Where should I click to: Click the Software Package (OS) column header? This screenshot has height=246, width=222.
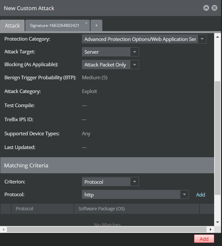(x=137, y=209)
